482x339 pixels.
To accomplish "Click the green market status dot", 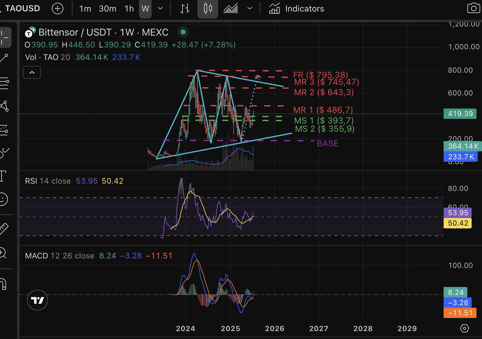I will click(x=183, y=32).
